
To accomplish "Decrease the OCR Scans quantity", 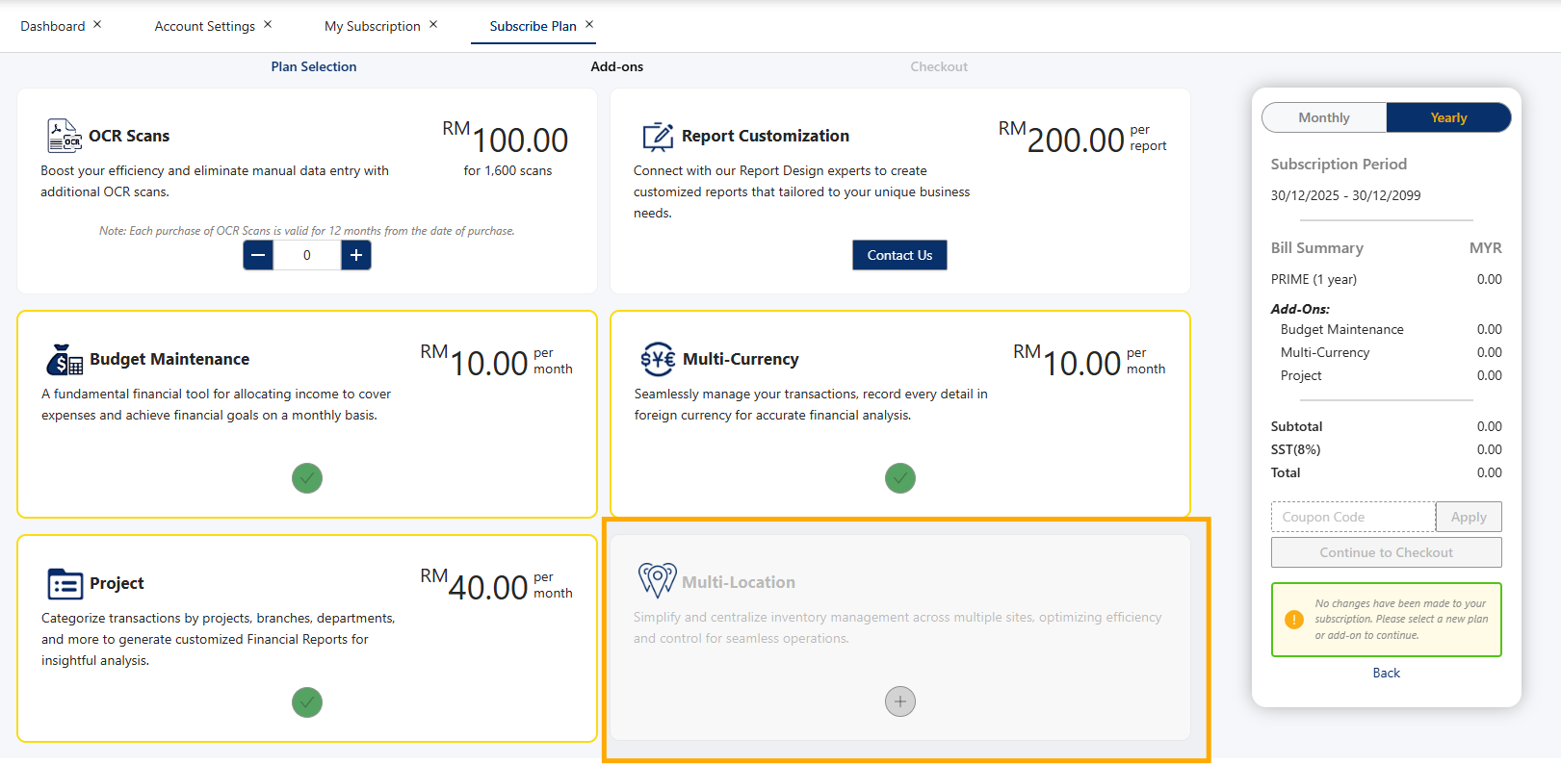I will [258, 255].
